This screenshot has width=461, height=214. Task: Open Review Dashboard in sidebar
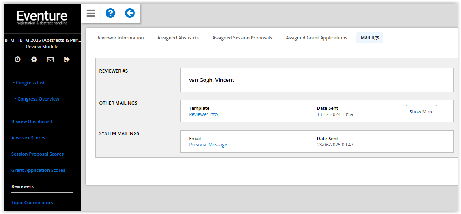32,122
